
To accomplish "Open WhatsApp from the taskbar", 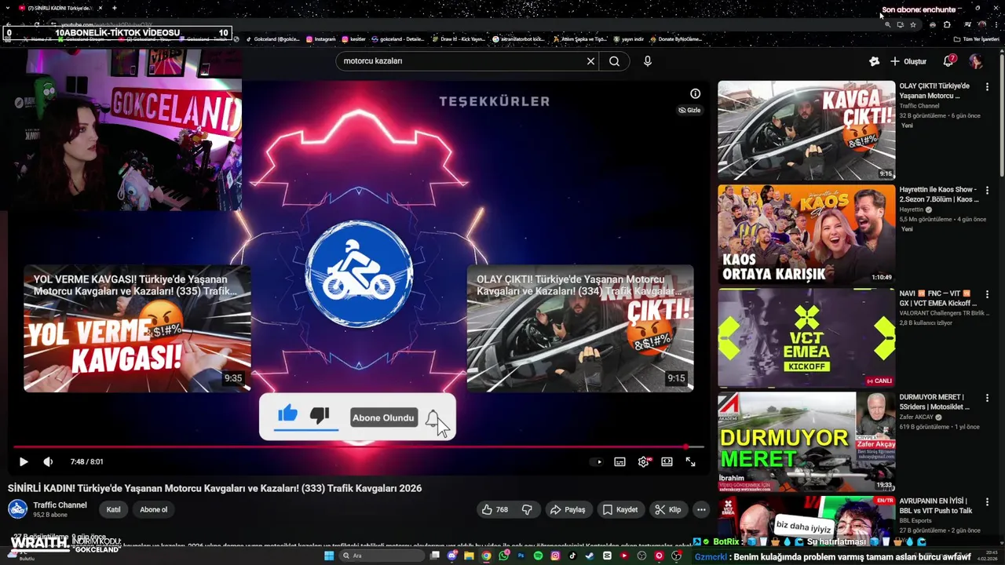I will pyautogui.click(x=503, y=556).
